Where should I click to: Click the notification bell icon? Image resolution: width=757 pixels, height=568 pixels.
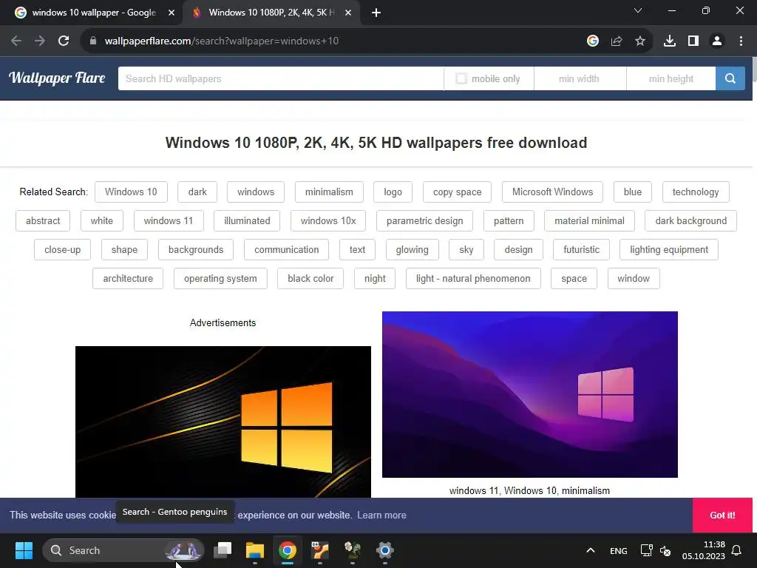tap(737, 550)
